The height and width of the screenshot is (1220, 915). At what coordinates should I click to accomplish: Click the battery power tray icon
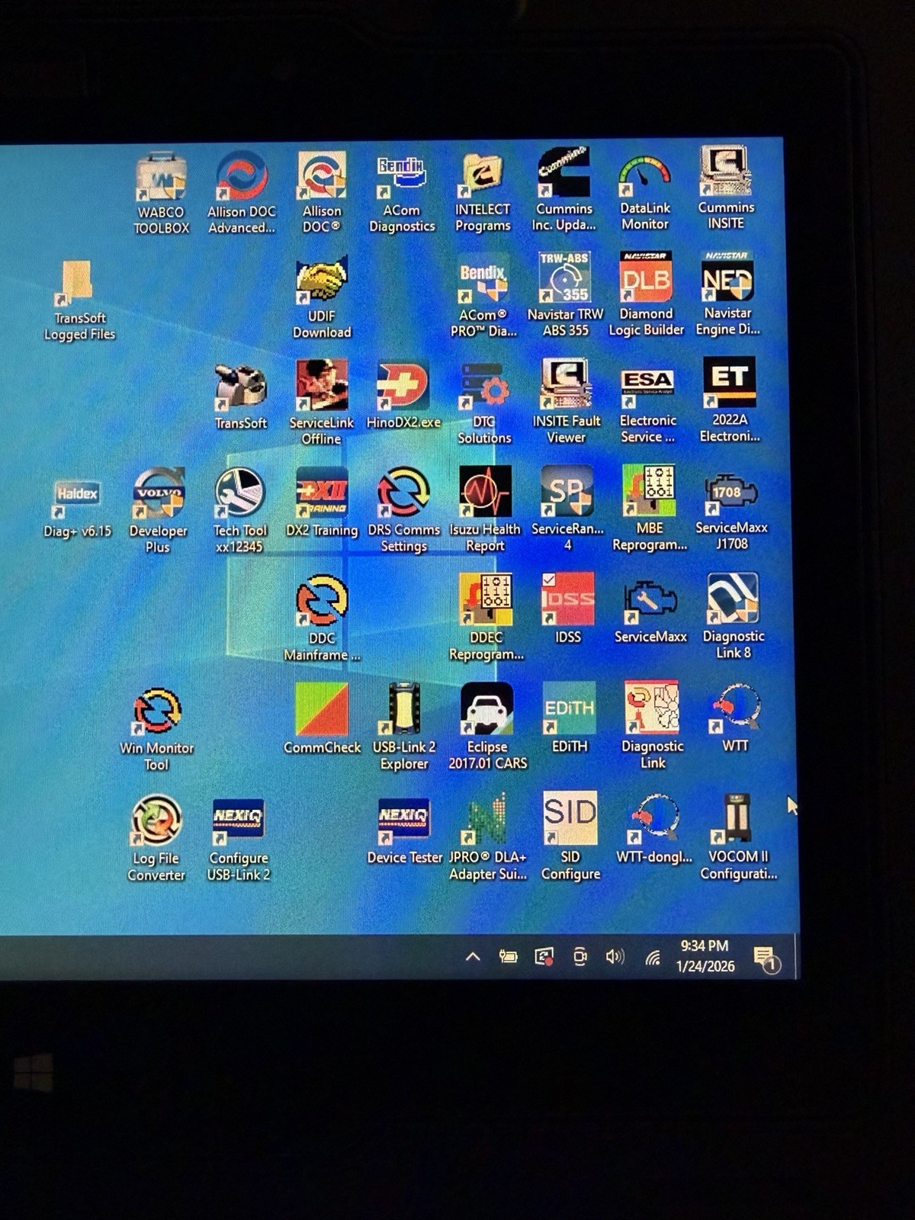(x=508, y=956)
